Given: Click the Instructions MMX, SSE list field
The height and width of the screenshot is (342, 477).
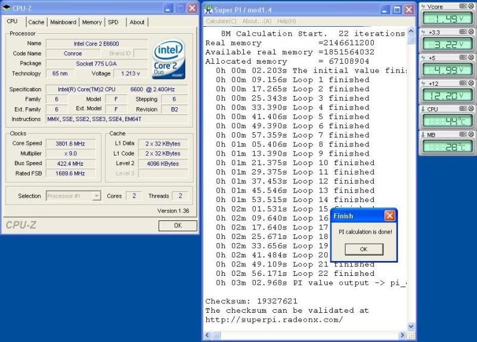Looking at the screenshot, I should click(117, 119).
